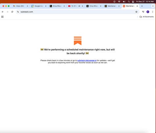Click the Fri Dec 27 clock

tap(145, 2)
